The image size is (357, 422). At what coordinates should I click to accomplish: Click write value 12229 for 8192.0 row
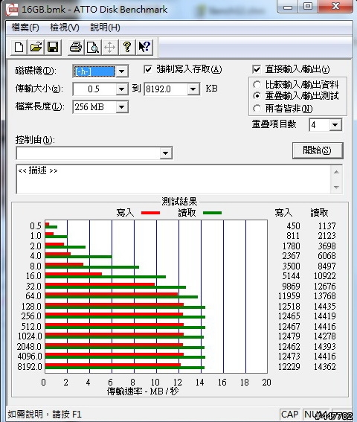[289, 367]
